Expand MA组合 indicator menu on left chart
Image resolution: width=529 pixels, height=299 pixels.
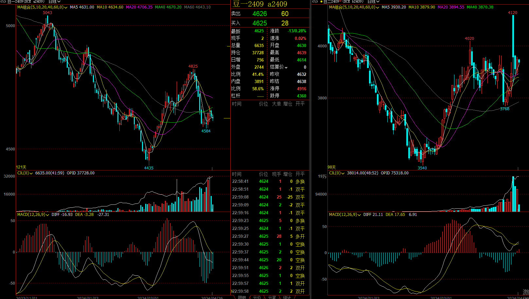[66, 7]
